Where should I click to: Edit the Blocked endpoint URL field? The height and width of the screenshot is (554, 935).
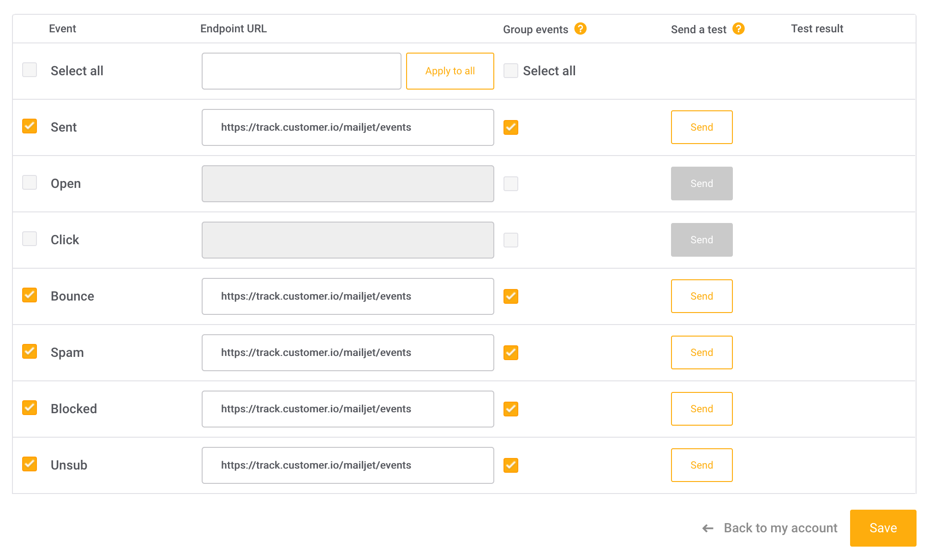(348, 409)
